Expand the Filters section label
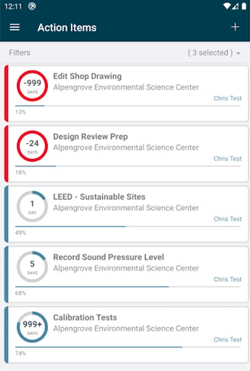250x371 pixels. click(x=20, y=53)
